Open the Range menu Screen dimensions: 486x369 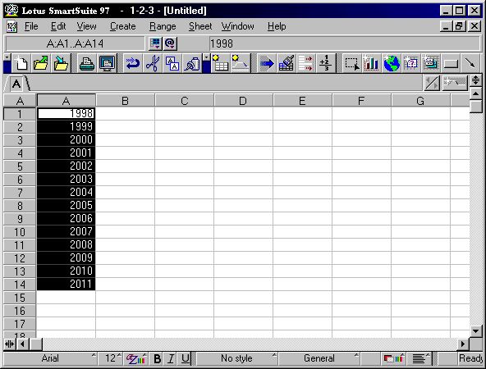click(x=163, y=26)
